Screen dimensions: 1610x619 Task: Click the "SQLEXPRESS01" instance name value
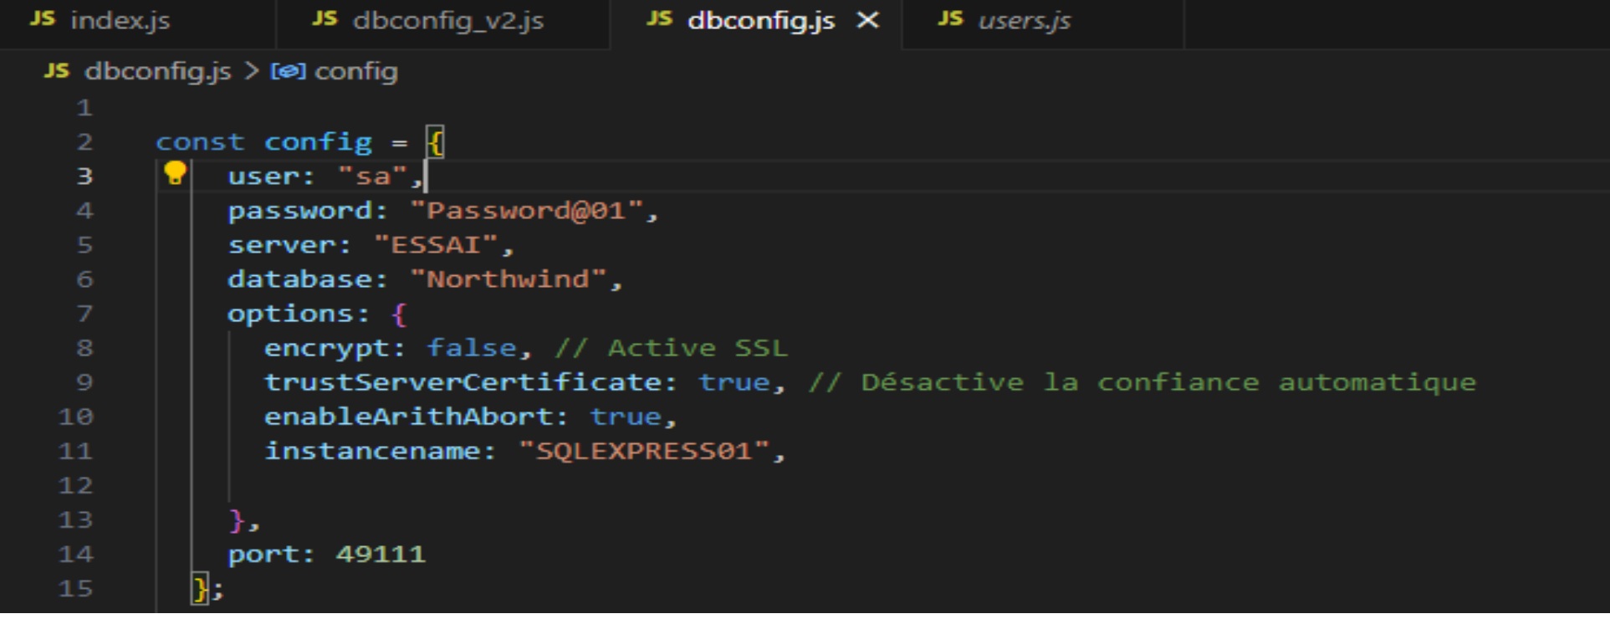[x=644, y=451]
